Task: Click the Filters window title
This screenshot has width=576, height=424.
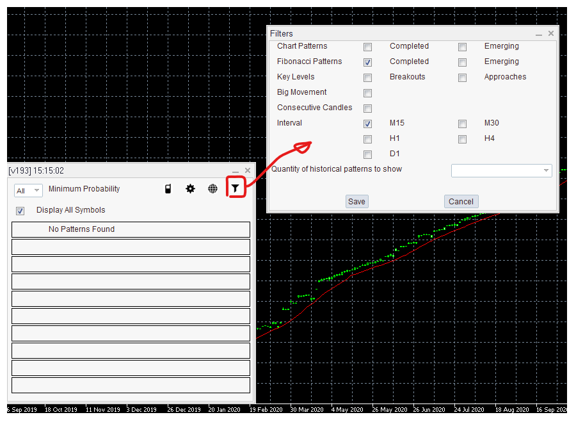Action: coord(282,33)
